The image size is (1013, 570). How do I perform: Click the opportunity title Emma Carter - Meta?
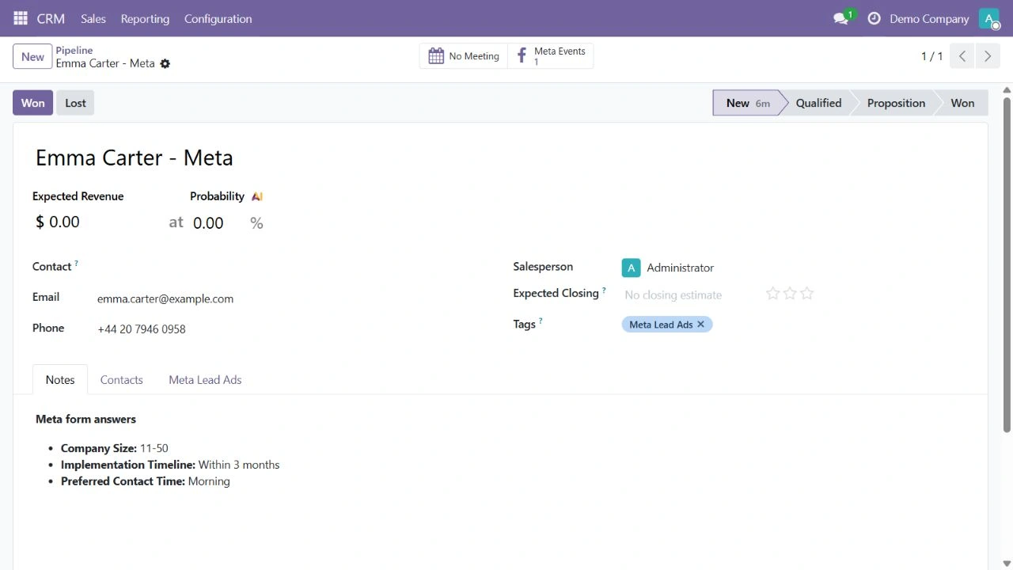(x=135, y=158)
